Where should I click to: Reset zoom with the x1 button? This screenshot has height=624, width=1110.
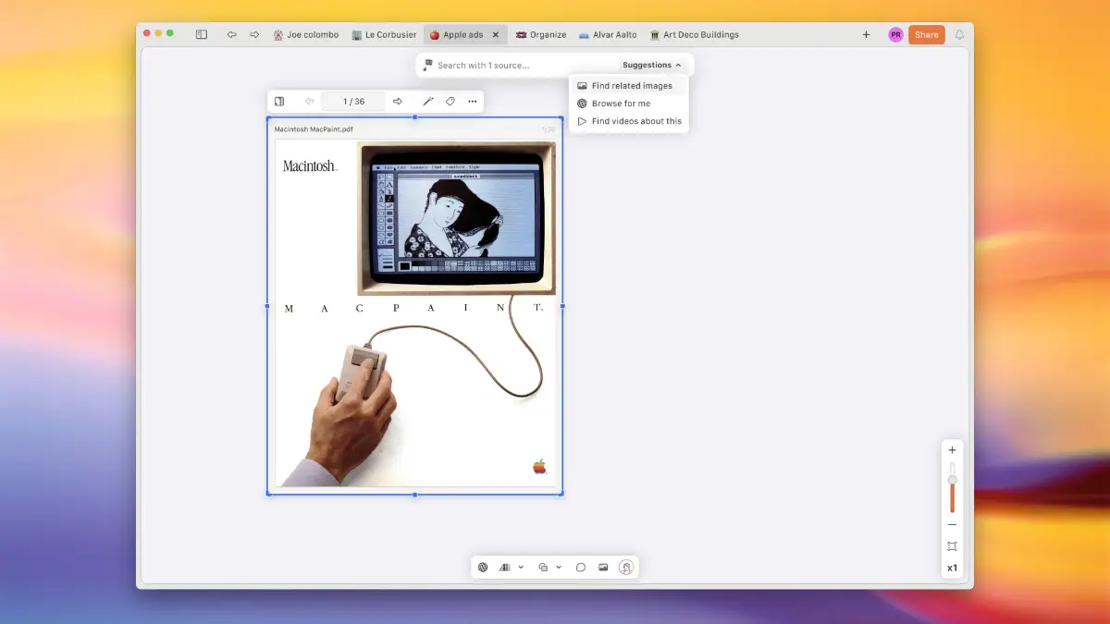(952, 568)
